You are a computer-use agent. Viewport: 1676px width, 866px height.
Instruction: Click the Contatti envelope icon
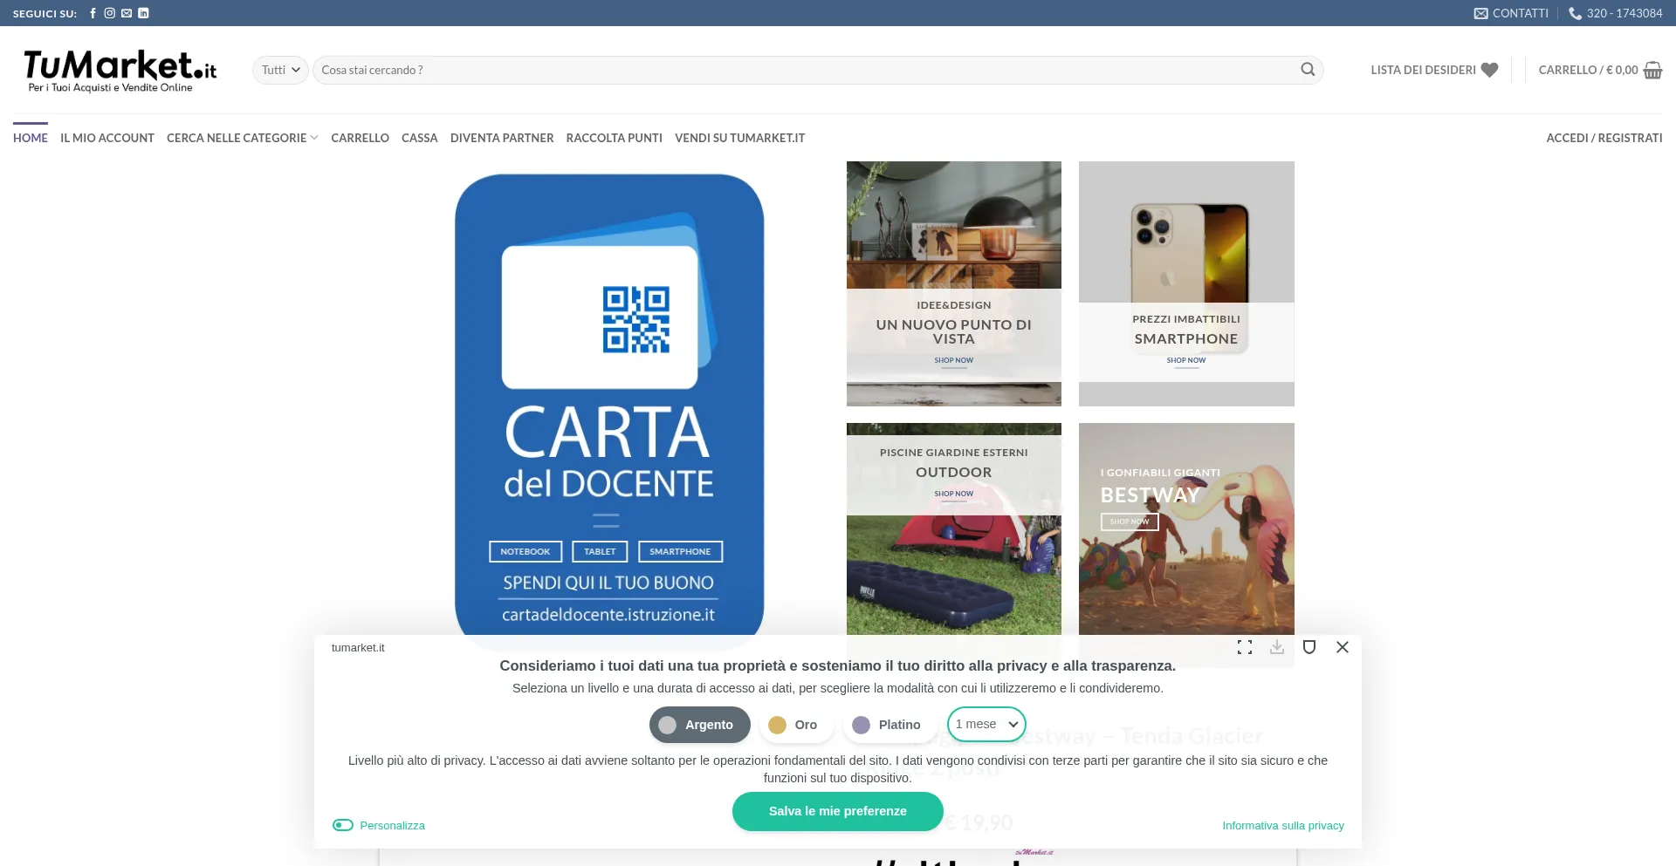[1481, 13]
